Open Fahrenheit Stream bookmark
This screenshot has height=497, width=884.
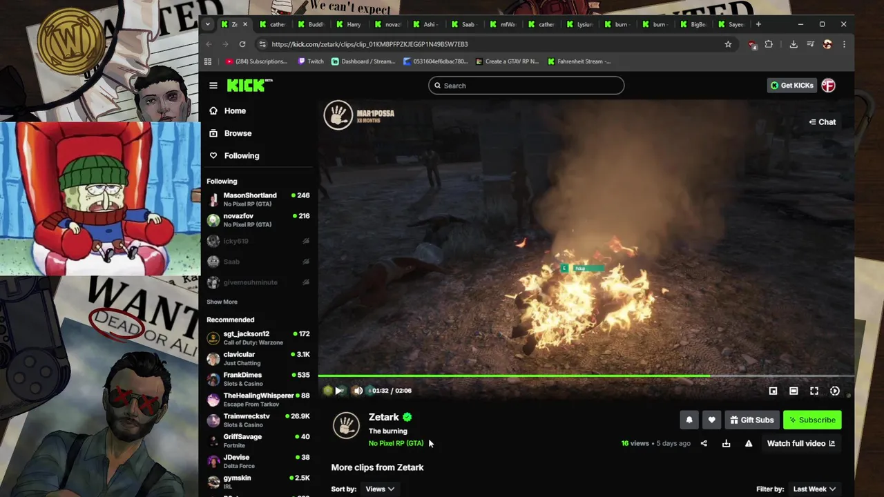coord(579,61)
